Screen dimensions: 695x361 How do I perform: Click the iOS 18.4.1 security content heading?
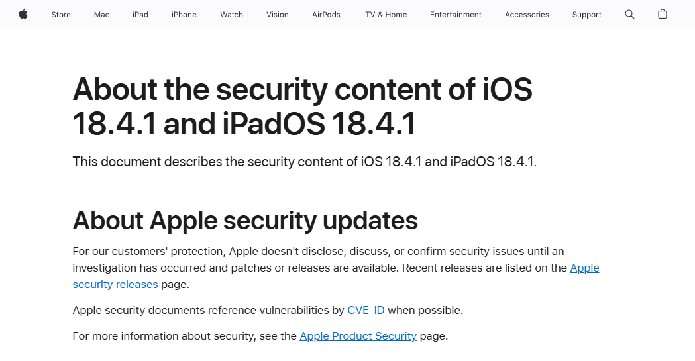pos(302,106)
